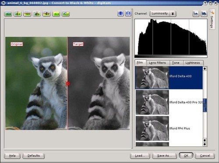
Task: Click the Save As... button
Action: coord(164,156)
